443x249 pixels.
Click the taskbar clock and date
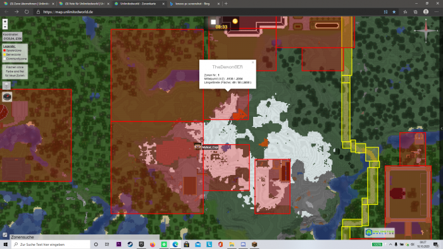[423, 245]
